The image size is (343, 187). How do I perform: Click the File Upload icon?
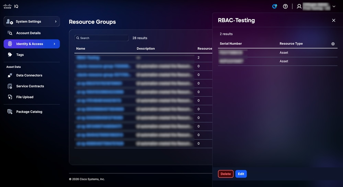click(x=10, y=97)
